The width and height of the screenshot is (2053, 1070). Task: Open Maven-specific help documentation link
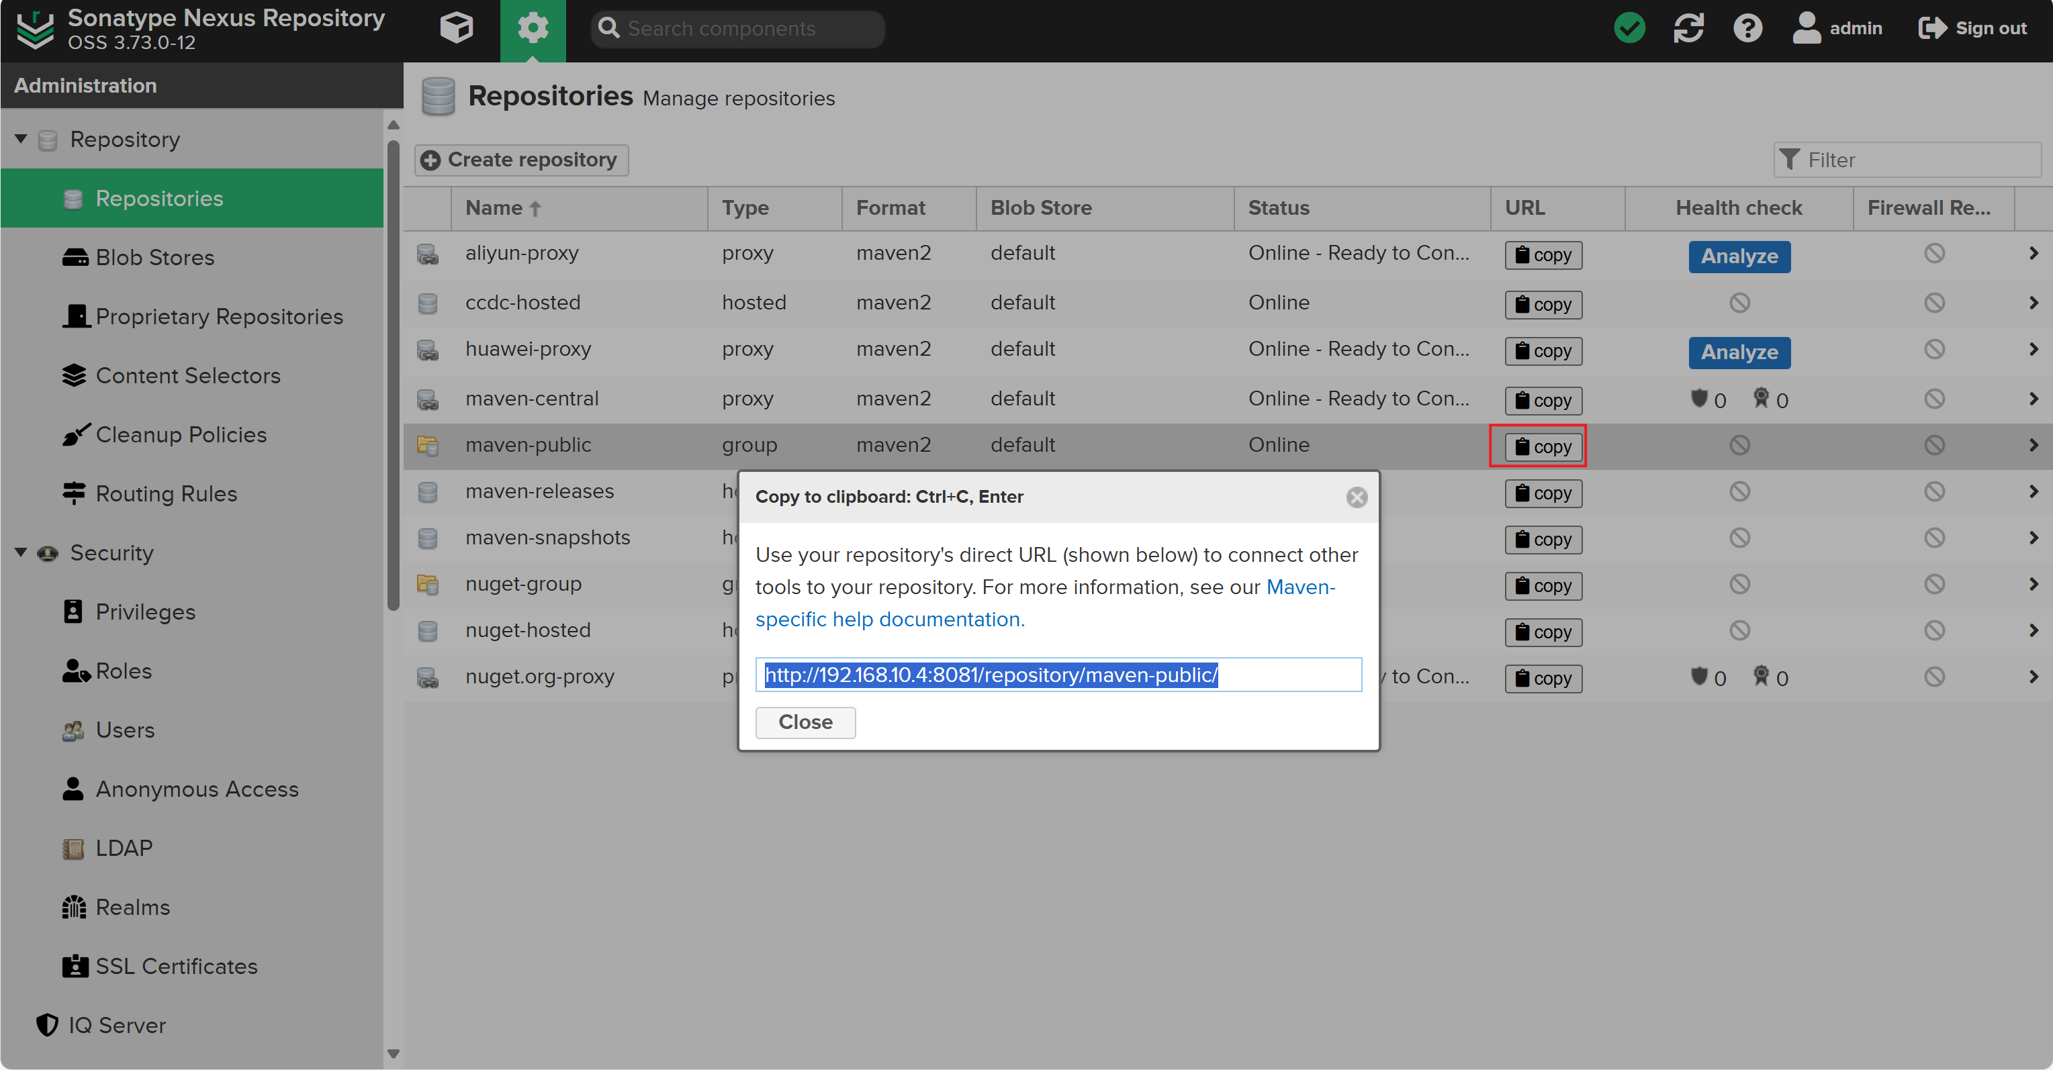click(x=1045, y=603)
